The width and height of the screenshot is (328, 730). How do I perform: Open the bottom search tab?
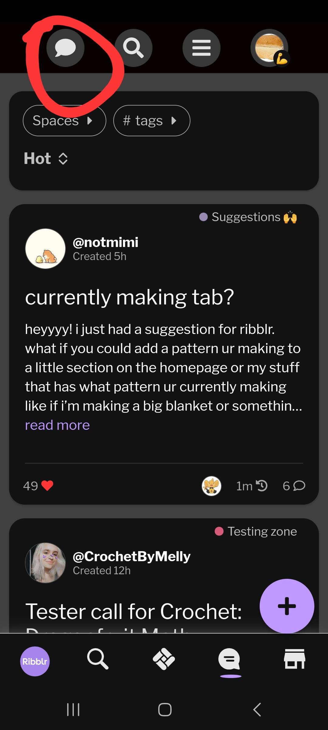pyautogui.click(x=97, y=659)
